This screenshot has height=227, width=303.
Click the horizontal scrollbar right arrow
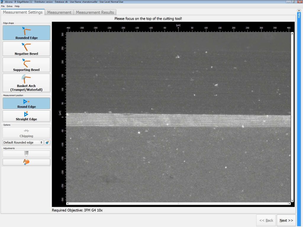[x=289, y=204]
